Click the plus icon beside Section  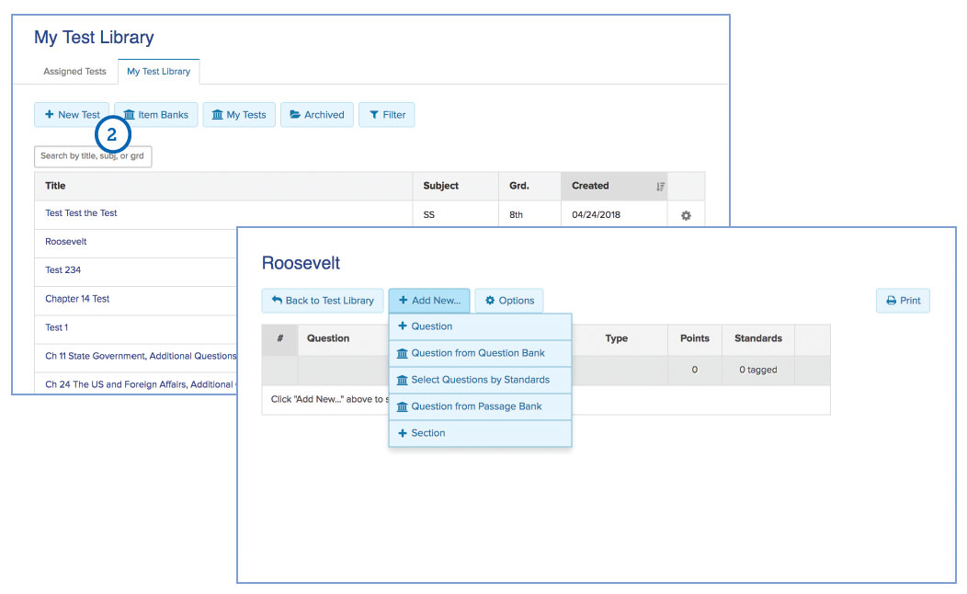coord(402,433)
